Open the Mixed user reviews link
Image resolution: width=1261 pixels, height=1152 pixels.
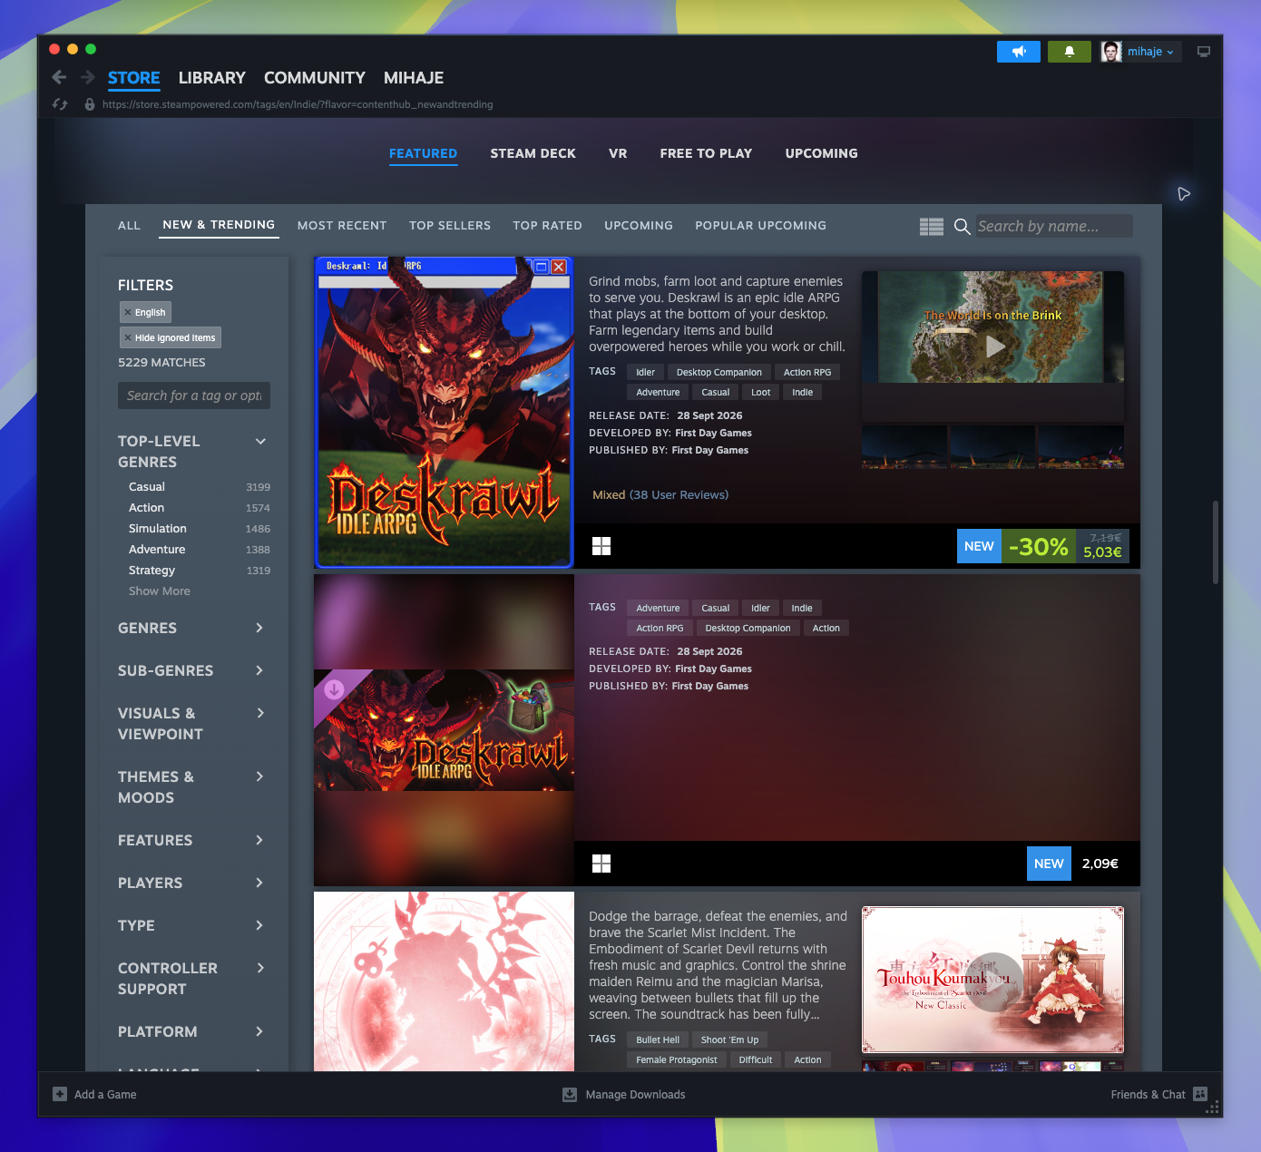[660, 494]
